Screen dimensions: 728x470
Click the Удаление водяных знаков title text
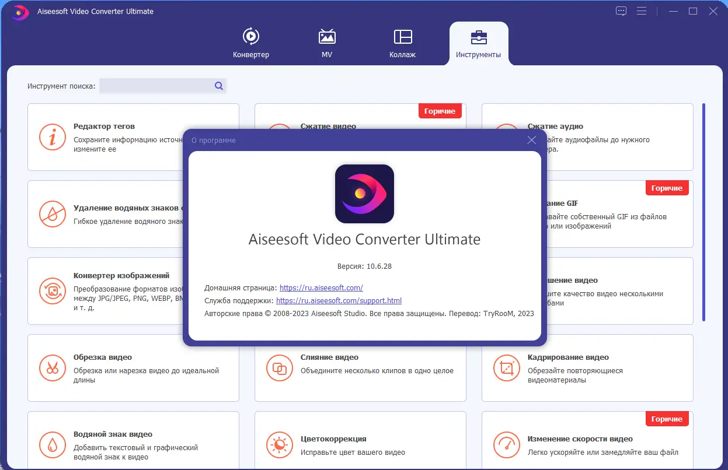(129, 208)
